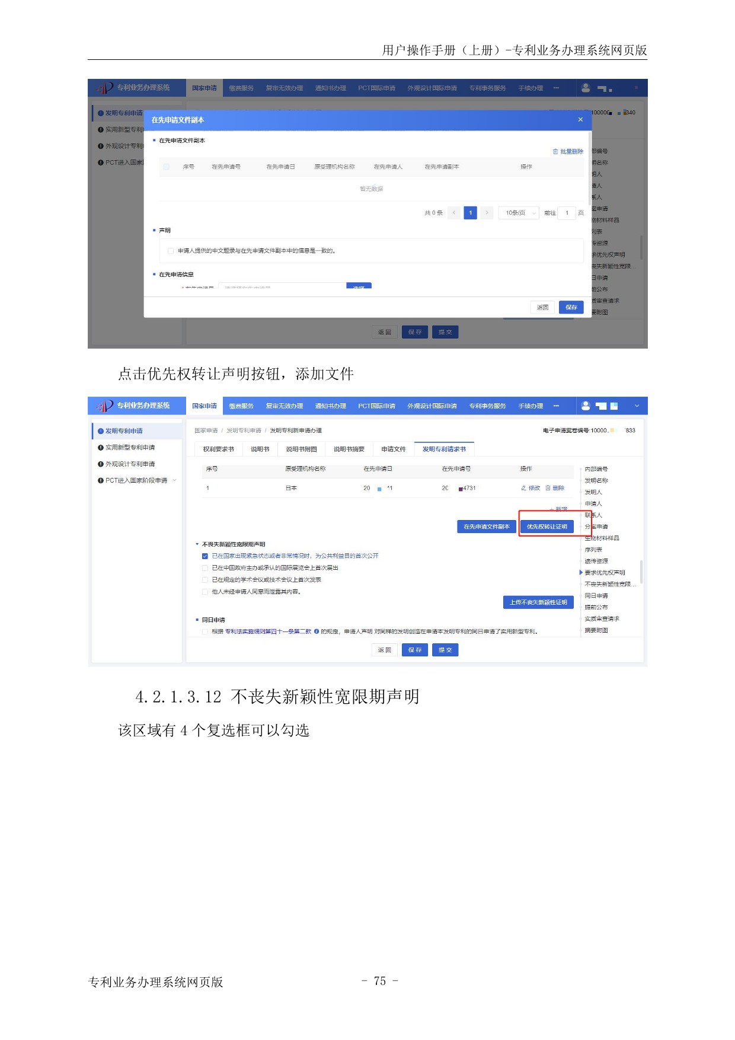This screenshot has height=1040, width=735.
Task: Click the 批量删除 trash icon in dialog
Action: (555, 152)
